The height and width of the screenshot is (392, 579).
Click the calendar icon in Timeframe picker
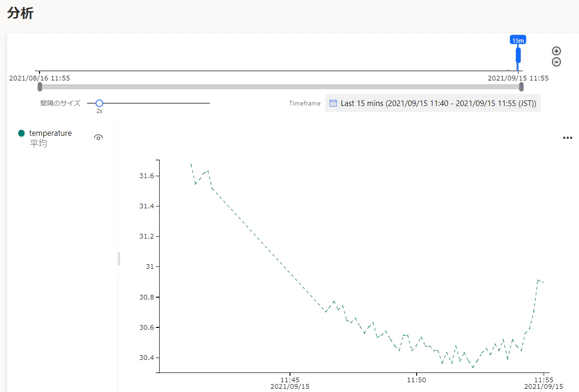(x=333, y=103)
